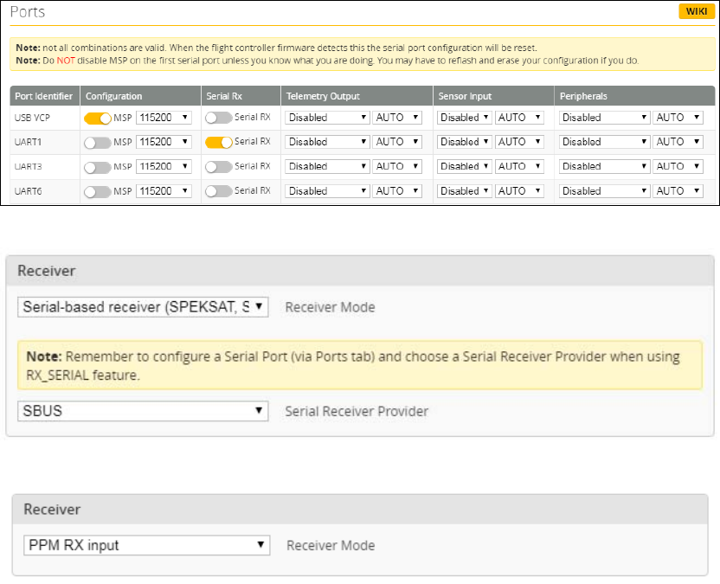Open UART1 MSP 115200 baud dropdown
This screenshot has height=584, width=720.
(x=164, y=141)
